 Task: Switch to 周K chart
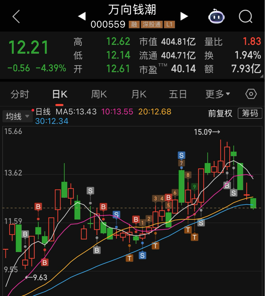99,94
